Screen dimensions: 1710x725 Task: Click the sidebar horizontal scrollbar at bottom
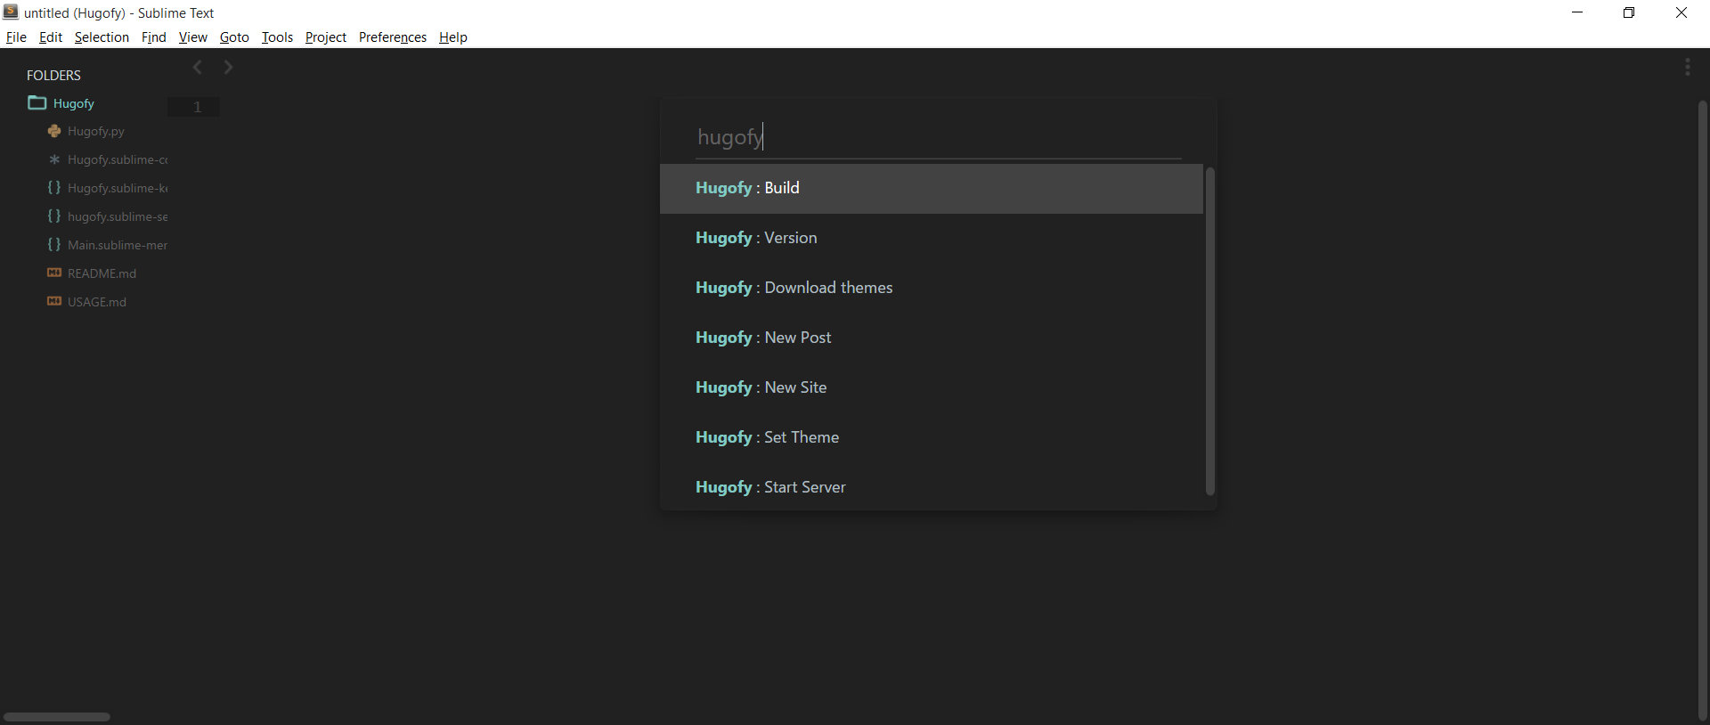[57, 717]
